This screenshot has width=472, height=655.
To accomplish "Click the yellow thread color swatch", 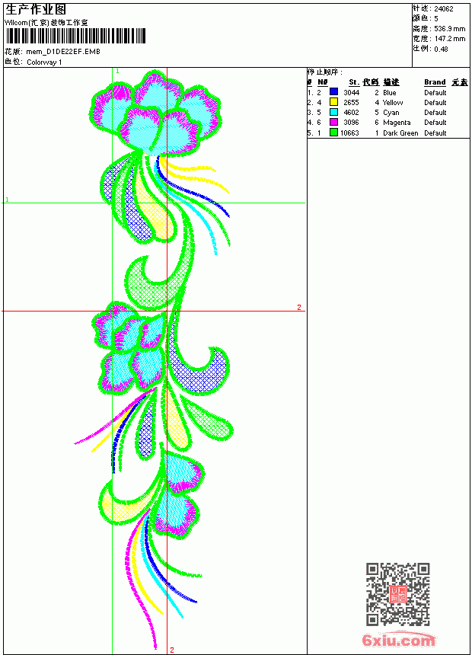I will click(x=333, y=102).
